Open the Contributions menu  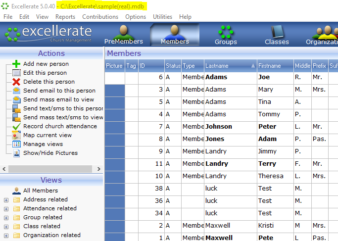point(100,17)
